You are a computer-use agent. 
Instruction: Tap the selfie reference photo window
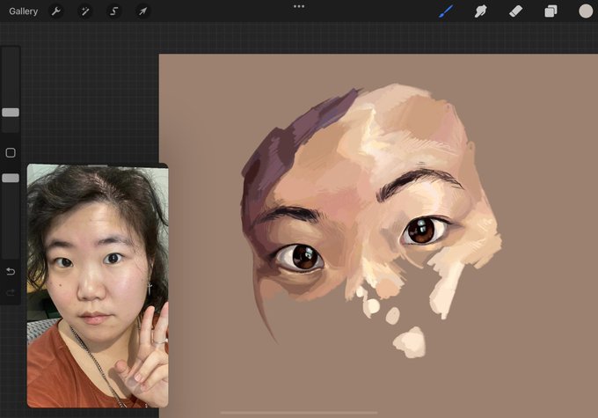point(98,285)
